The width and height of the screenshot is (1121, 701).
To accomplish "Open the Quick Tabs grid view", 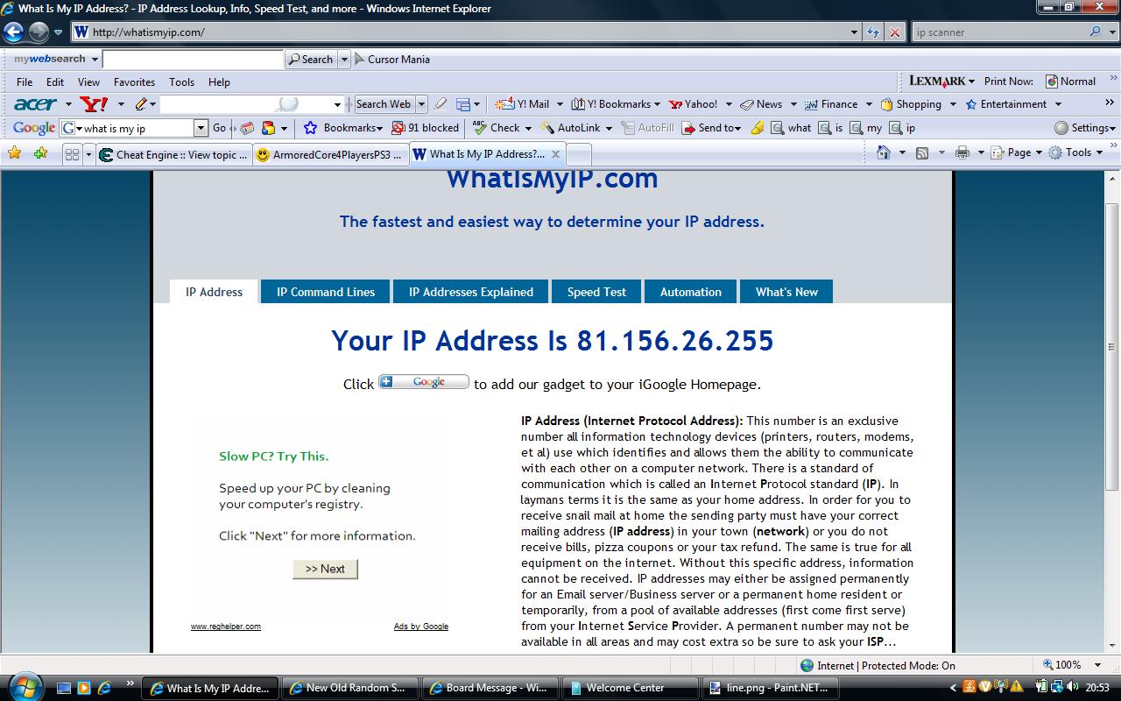I will coord(72,154).
